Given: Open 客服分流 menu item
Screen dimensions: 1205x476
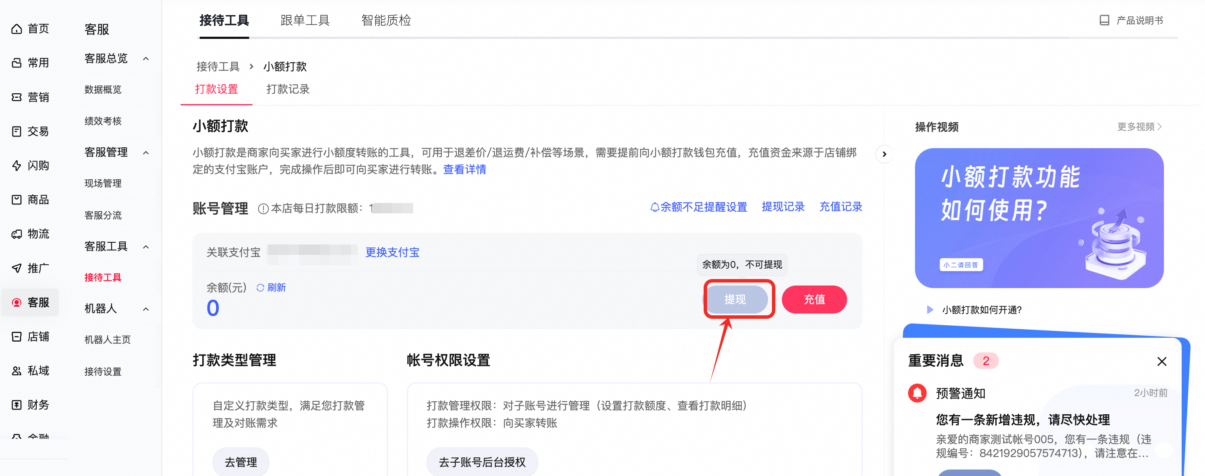Looking at the screenshot, I should 103,216.
